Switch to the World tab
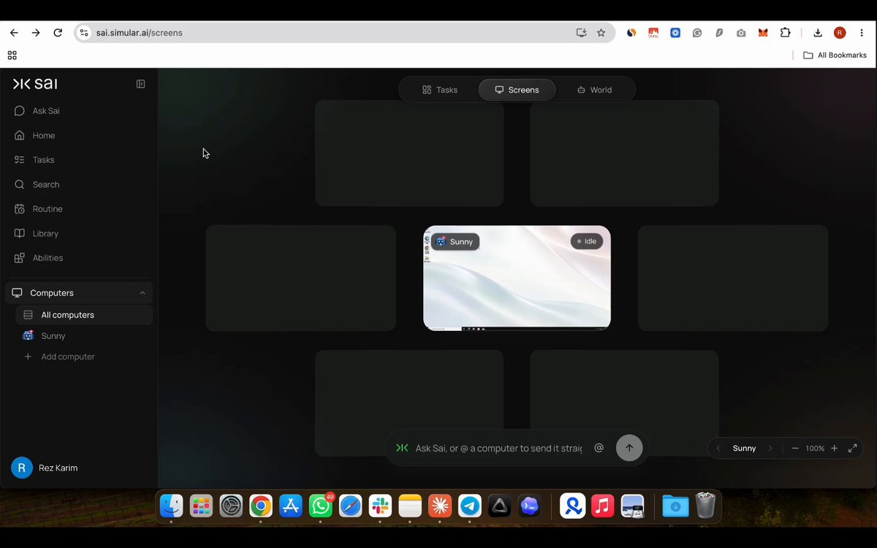This screenshot has width=877, height=548. tap(594, 90)
